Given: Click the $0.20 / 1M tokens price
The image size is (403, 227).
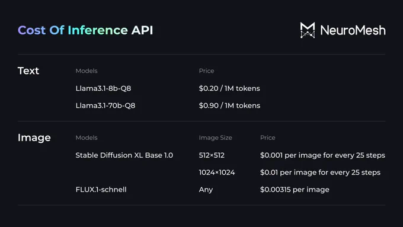Looking at the screenshot, I should [x=229, y=88].
